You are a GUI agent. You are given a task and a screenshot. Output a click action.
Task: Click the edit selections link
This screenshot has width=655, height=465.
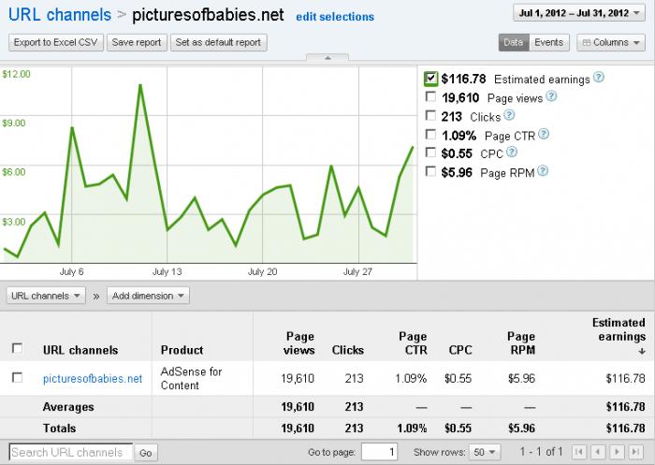click(x=335, y=17)
